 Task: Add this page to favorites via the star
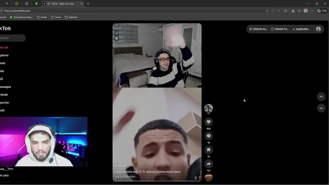tap(272, 11)
